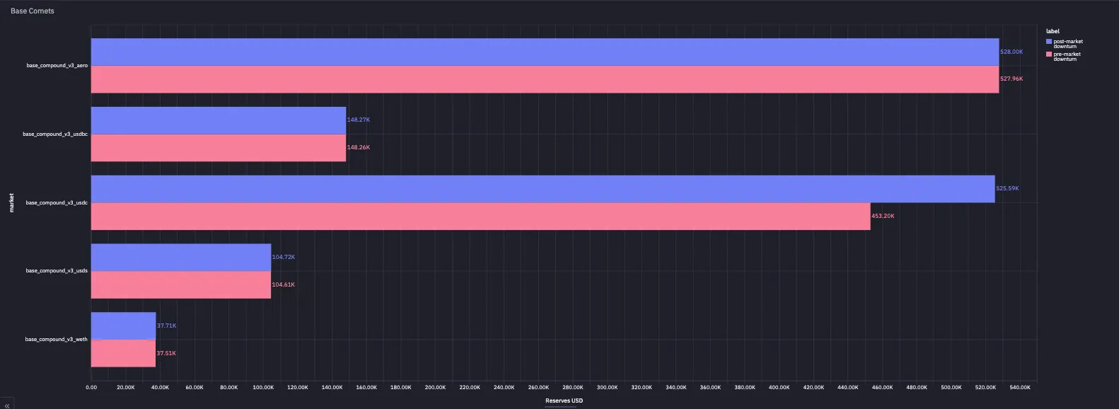Click the 300.00K x-axis tick

607,388
